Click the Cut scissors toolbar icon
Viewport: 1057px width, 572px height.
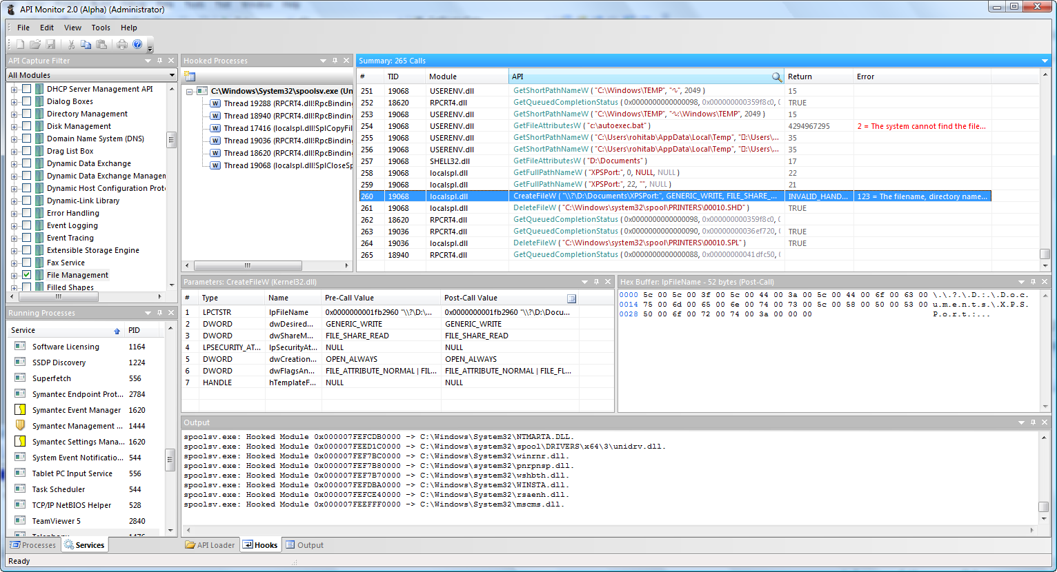[x=70, y=44]
